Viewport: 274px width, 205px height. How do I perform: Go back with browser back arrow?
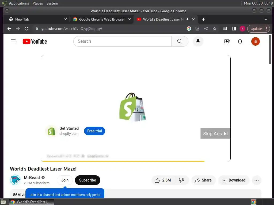(9, 29)
